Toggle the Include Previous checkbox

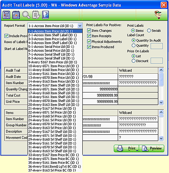point(6,36)
